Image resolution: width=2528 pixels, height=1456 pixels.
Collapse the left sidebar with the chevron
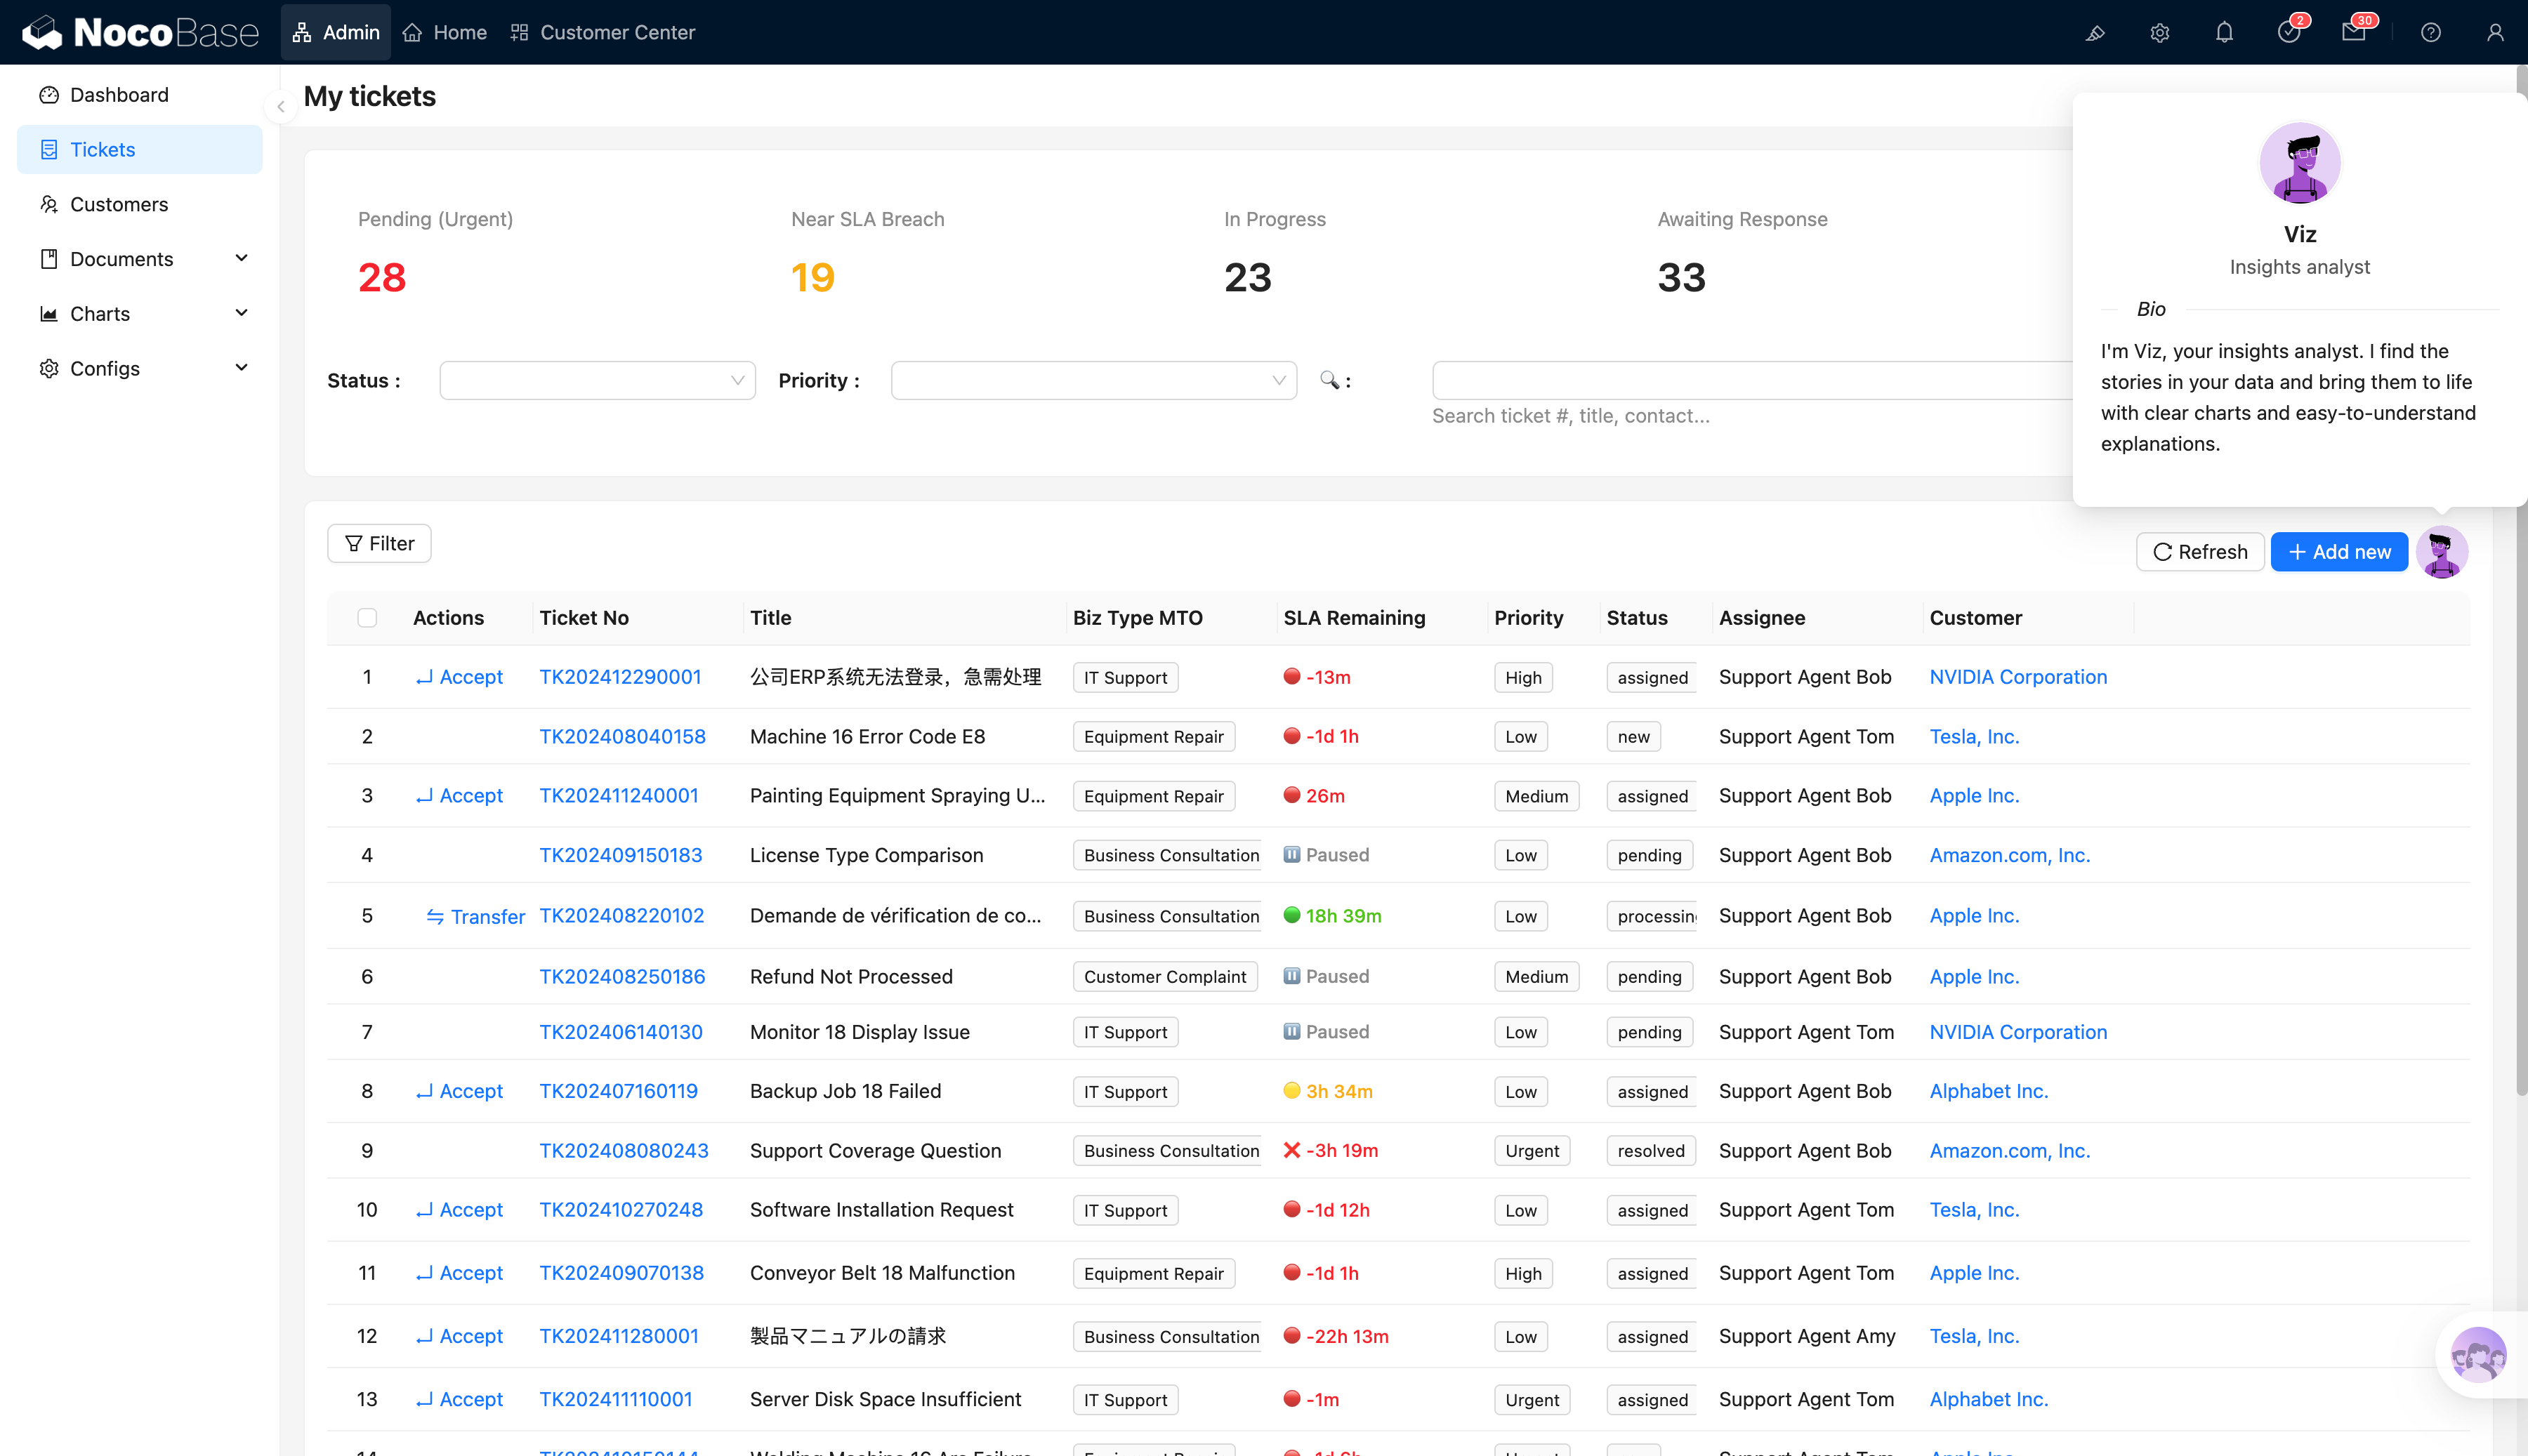click(280, 107)
